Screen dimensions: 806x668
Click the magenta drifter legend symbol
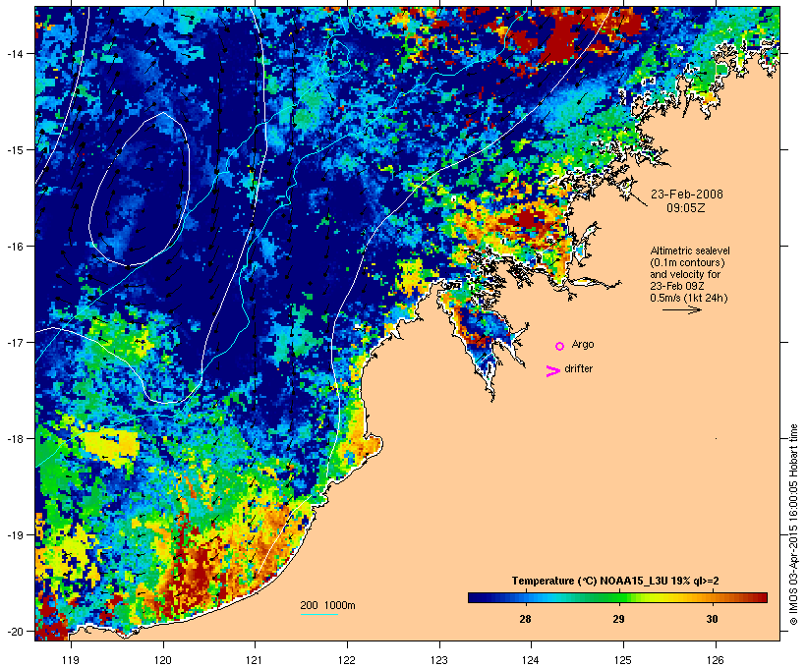(553, 371)
